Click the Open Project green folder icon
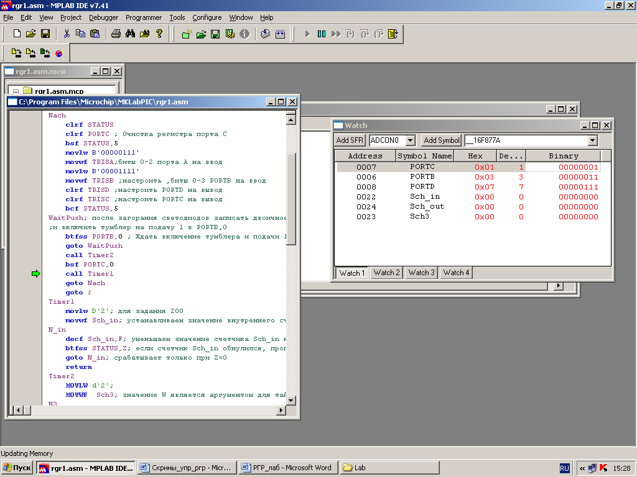Image resolution: width=637 pixels, height=477 pixels. (x=201, y=34)
